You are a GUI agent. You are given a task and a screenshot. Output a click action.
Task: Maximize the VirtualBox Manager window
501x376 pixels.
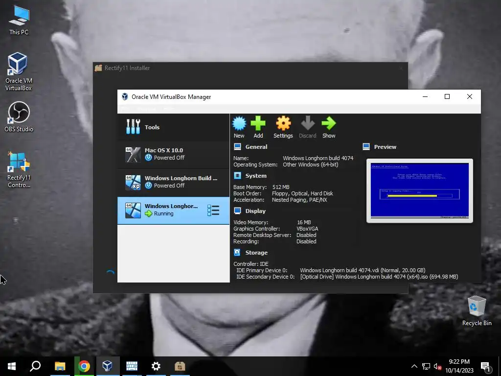(447, 96)
